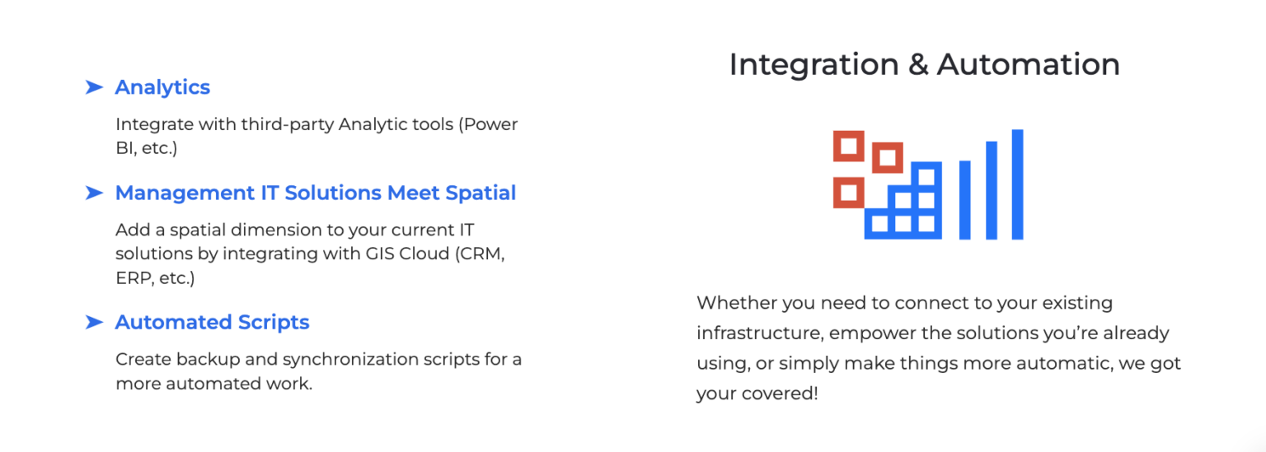Click the arrow icon beside Management IT Solutions

pos(94,193)
